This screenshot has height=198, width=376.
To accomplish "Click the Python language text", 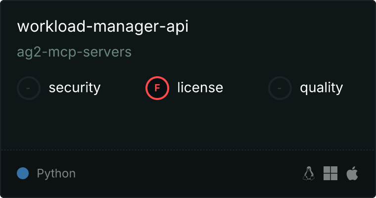I will 56,173.
